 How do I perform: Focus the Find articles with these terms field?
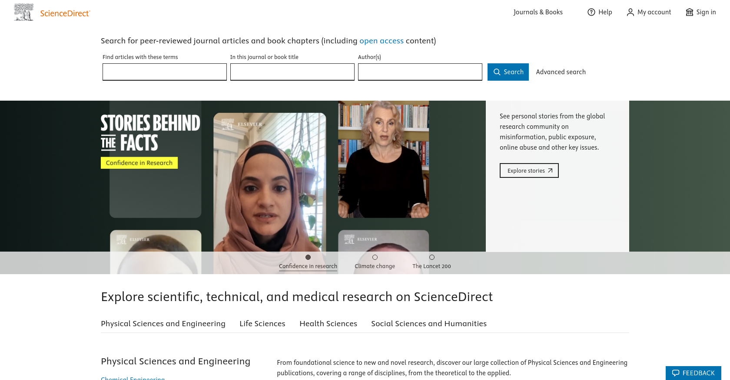(x=165, y=72)
